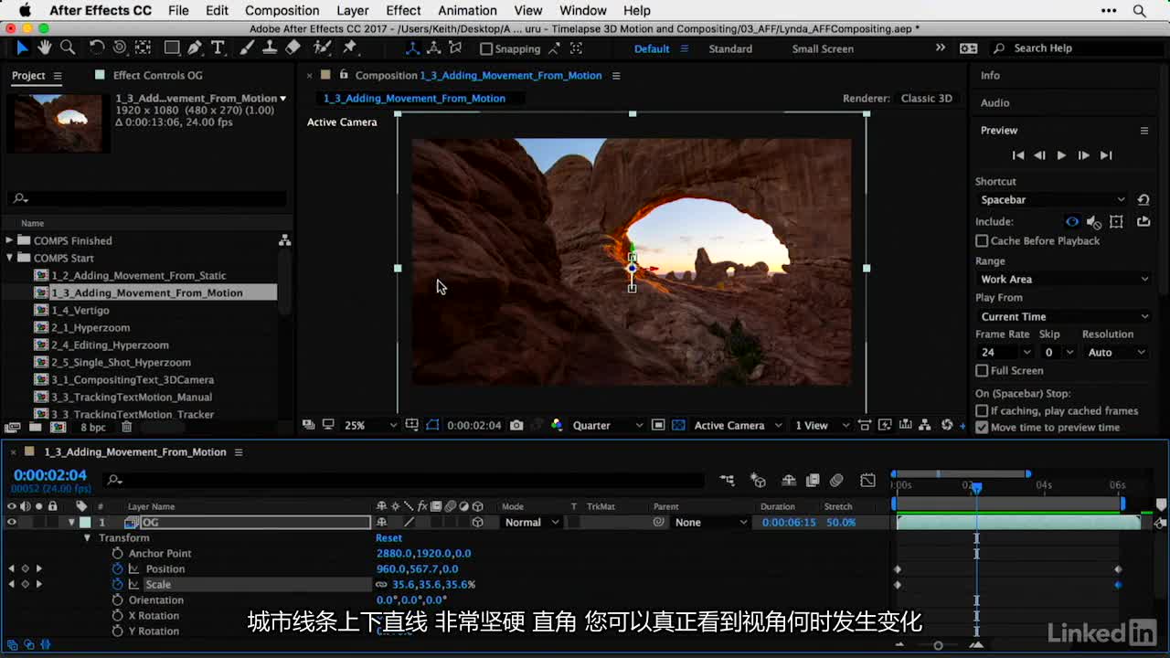
Task: Check the Full Screen option
Action: click(x=982, y=370)
